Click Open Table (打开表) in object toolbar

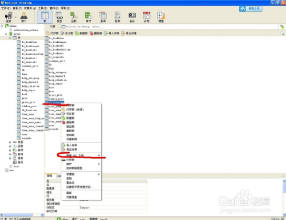point(52,33)
